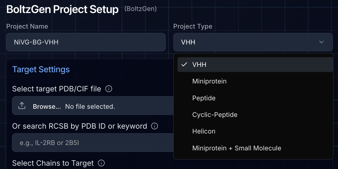Click the info icon beside Select target PDB/CIF file
Viewport: 338px width, 169px height.
(x=109, y=89)
